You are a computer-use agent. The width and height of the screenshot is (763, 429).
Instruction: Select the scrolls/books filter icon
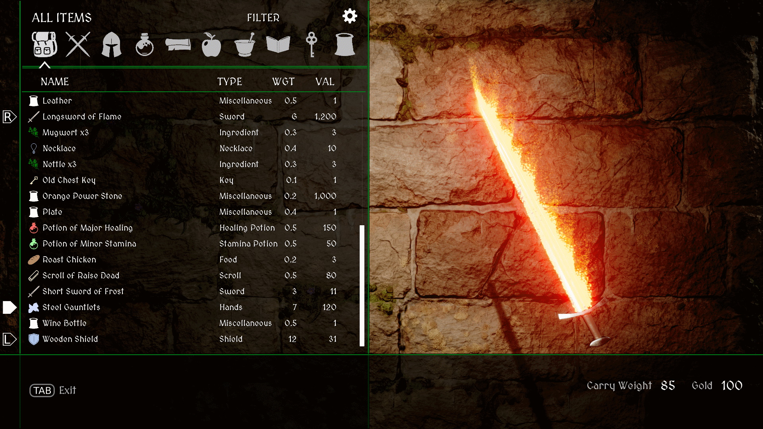tap(278, 44)
